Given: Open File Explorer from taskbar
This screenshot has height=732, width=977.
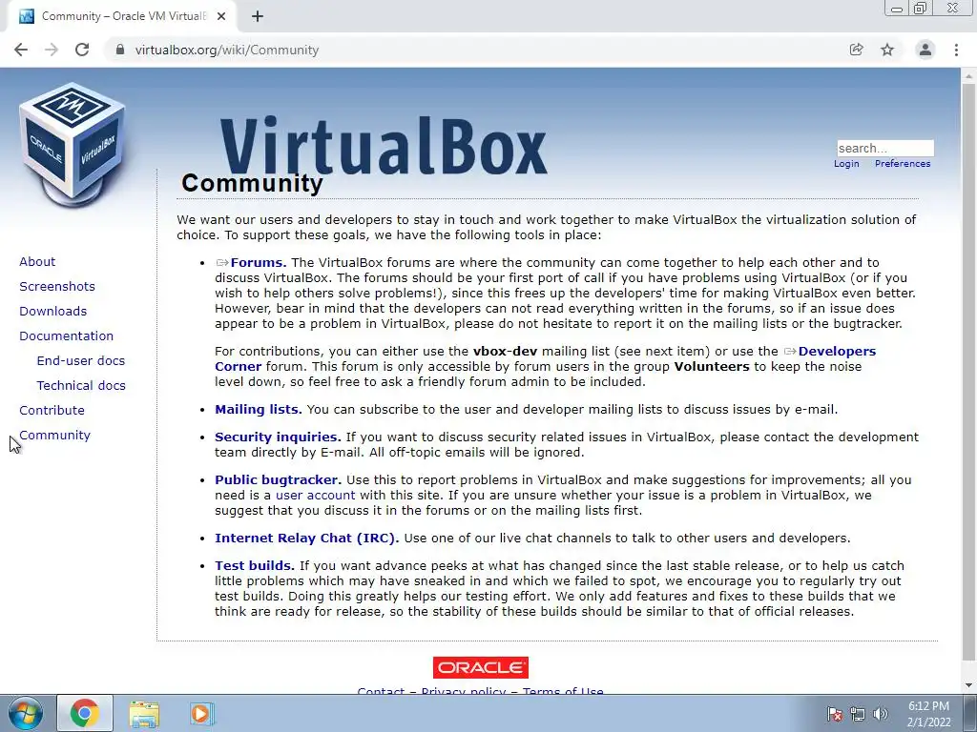Looking at the screenshot, I should pyautogui.click(x=144, y=713).
